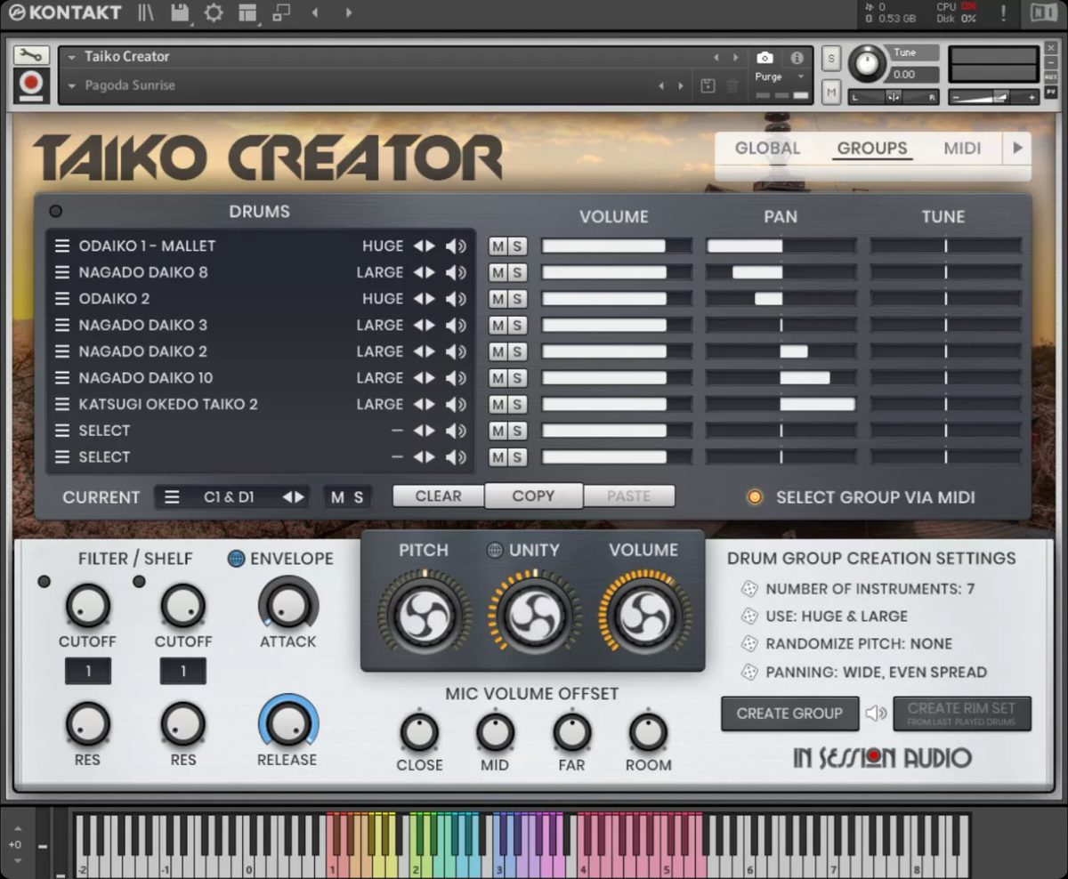
Task: Audition NAGADO DAIKO 3 speaker icon
Action: (x=457, y=326)
